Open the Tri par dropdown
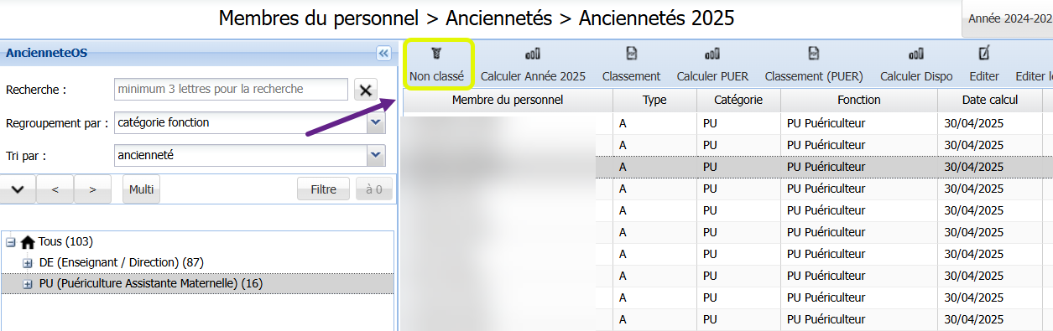Screen dimensions: 1053x331 pyautogui.click(x=377, y=156)
